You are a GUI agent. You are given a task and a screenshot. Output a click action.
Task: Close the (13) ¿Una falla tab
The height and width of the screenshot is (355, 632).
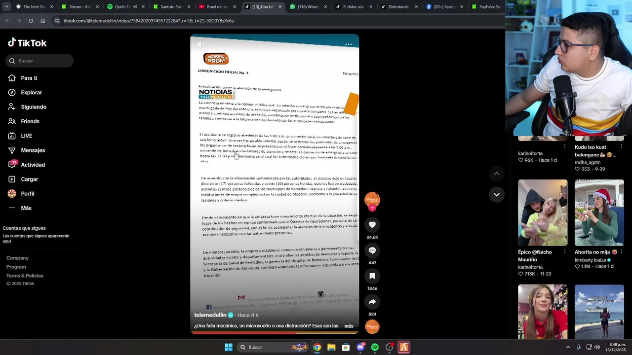tap(280, 7)
